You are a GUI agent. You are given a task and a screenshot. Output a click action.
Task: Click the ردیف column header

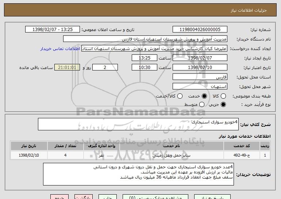265,146
